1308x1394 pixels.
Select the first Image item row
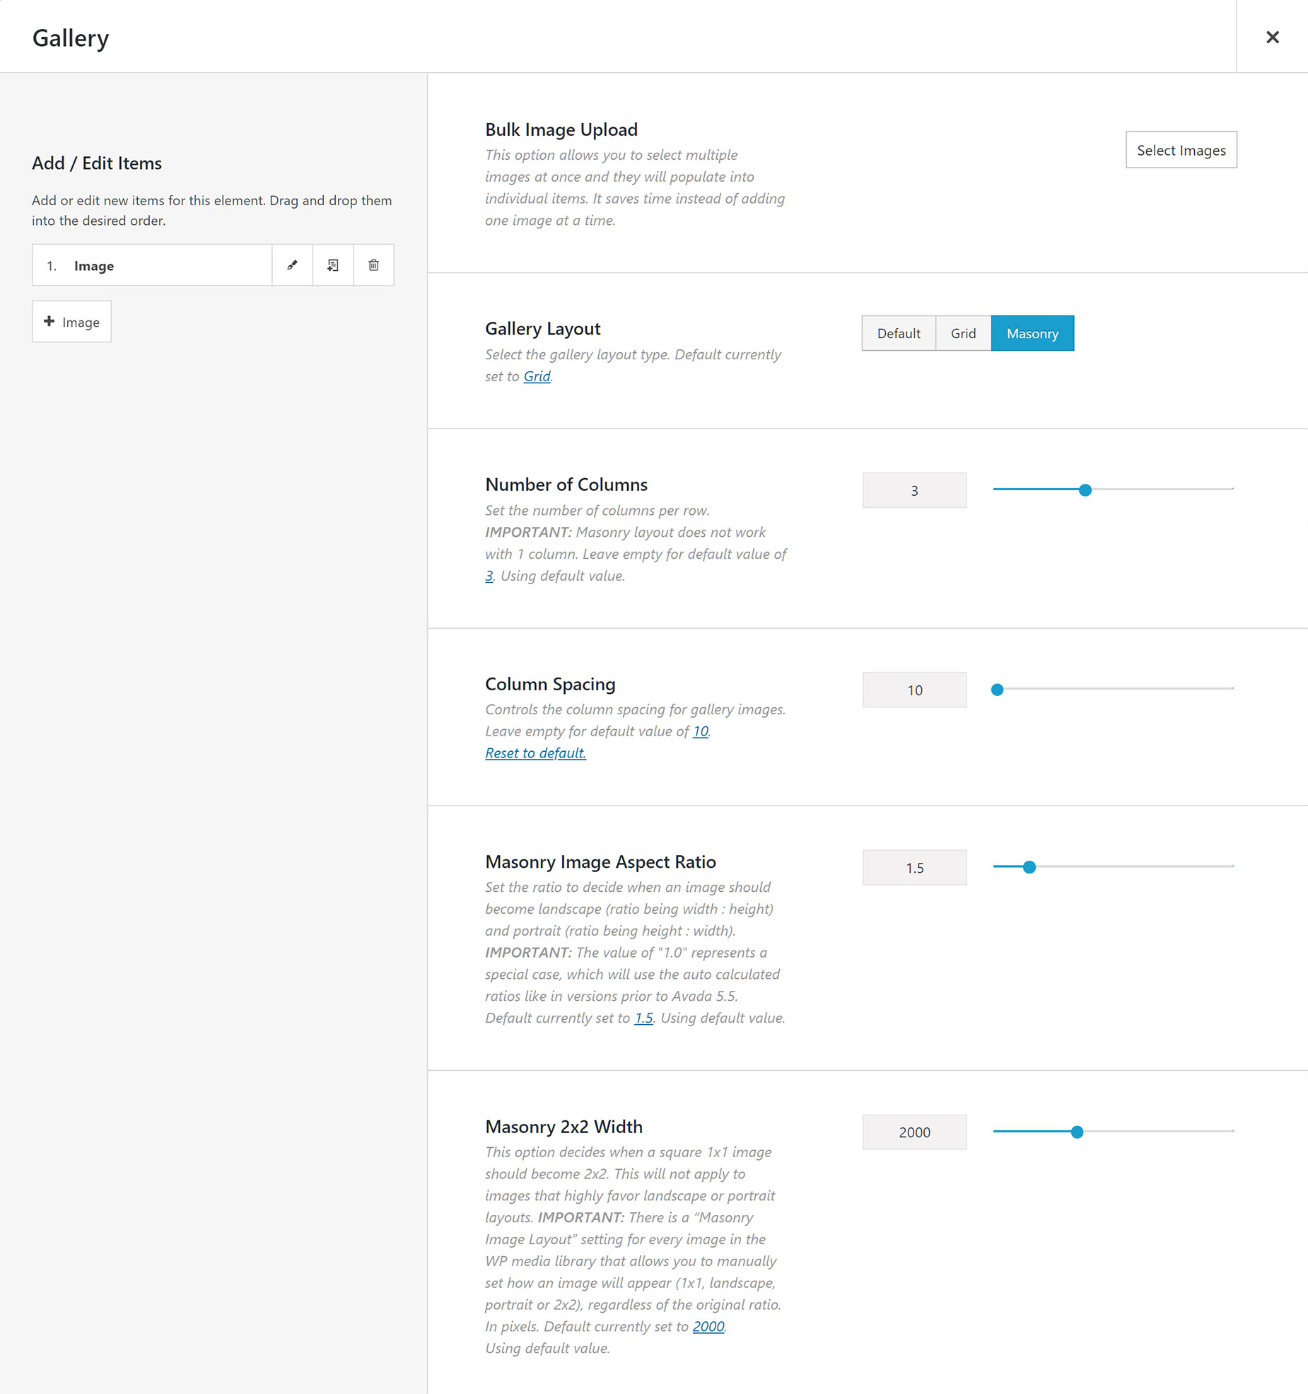pos(152,265)
